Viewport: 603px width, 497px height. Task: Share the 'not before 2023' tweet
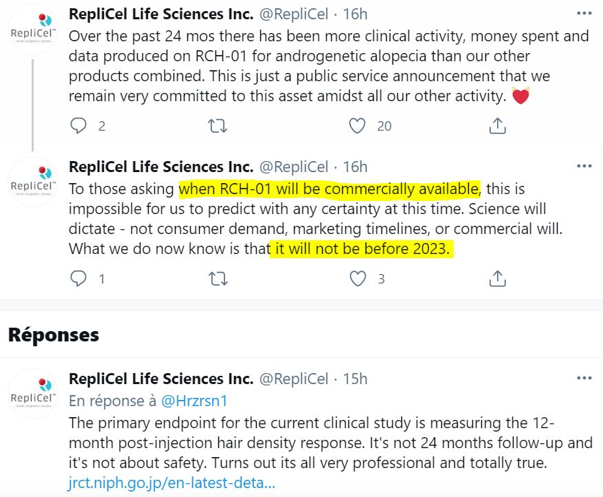tap(497, 278)
